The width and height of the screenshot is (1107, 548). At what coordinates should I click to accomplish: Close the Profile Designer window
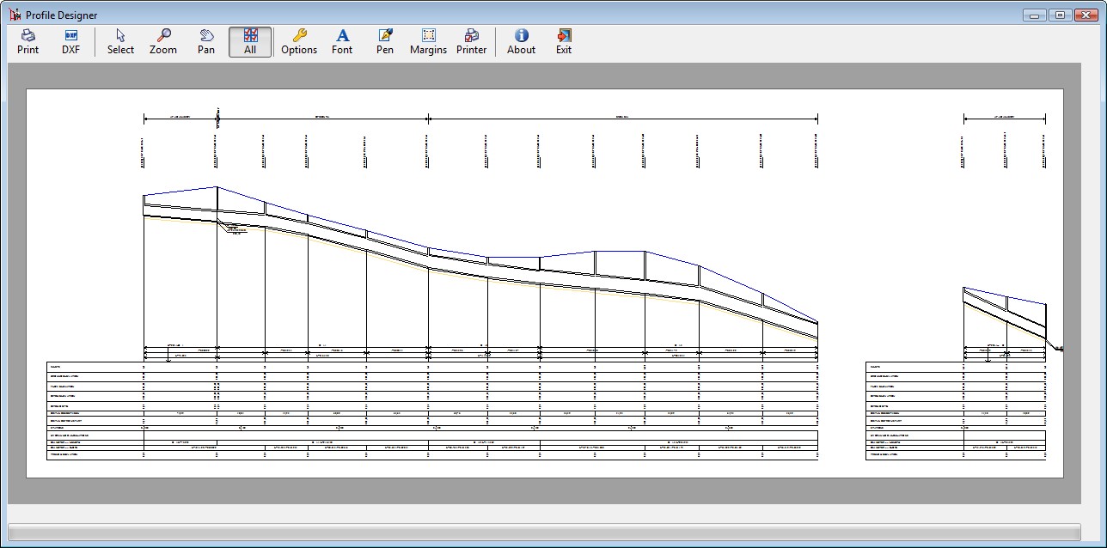pyautogui.click(x=1085, y=15)
